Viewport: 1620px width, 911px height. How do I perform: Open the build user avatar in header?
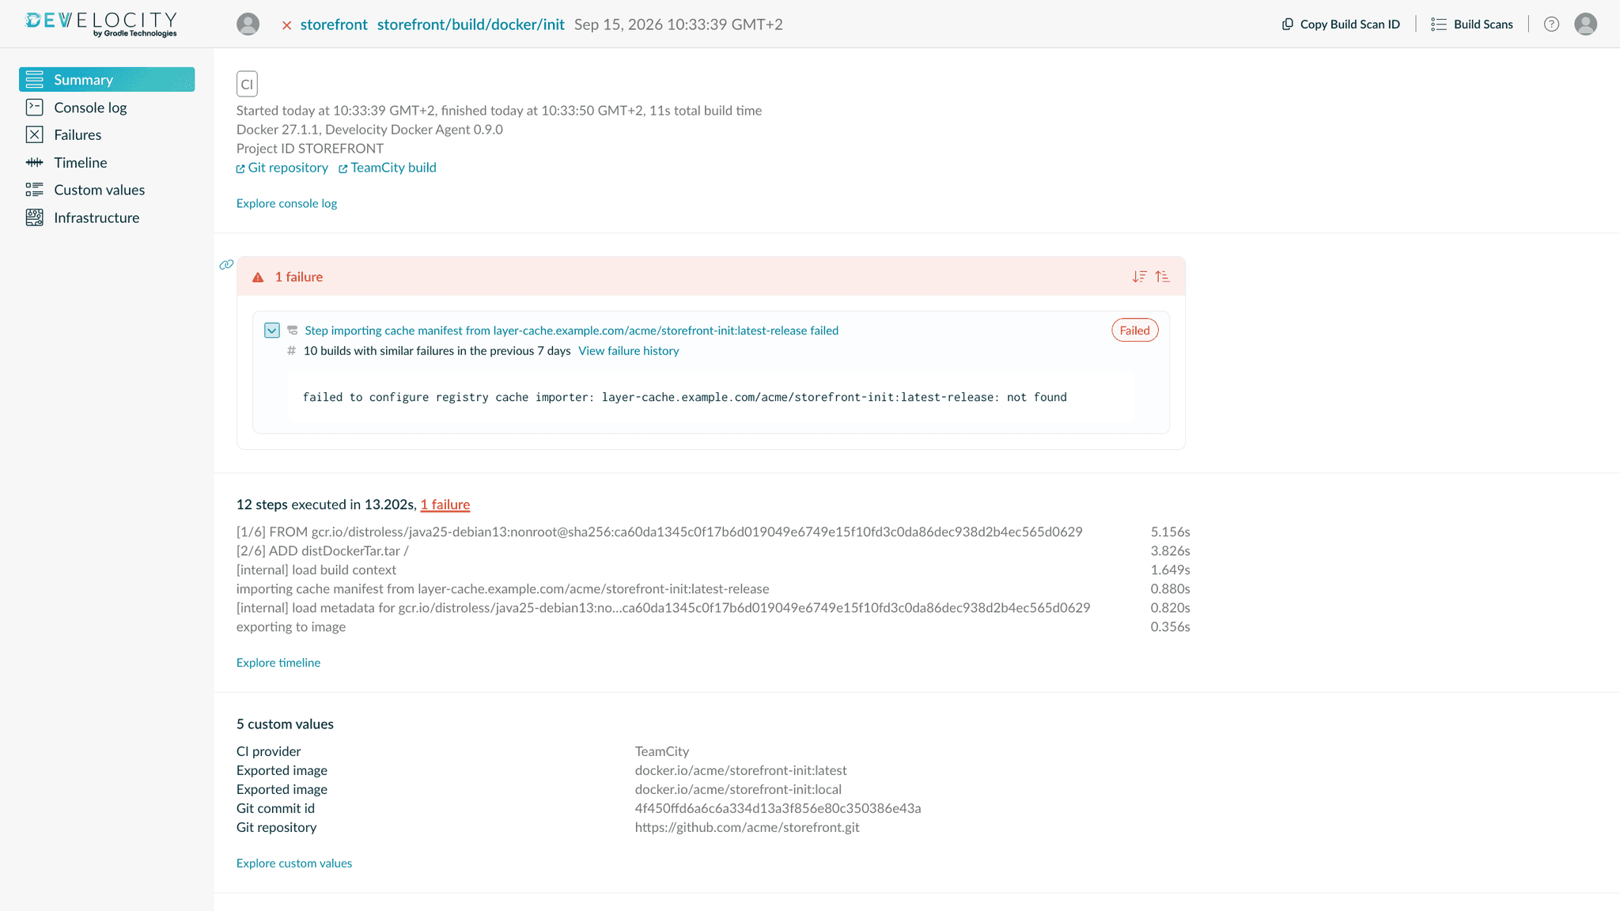[x=248, y=24]
